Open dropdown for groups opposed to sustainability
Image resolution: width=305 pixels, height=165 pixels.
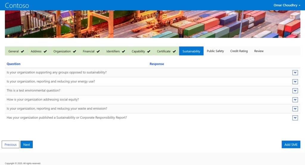[x=295, y=73]
